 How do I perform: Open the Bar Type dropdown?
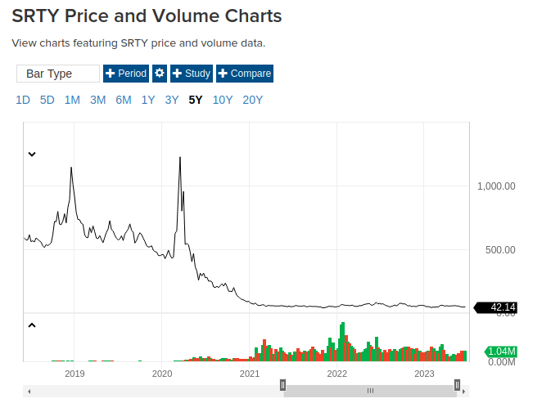tap(58, 74)
